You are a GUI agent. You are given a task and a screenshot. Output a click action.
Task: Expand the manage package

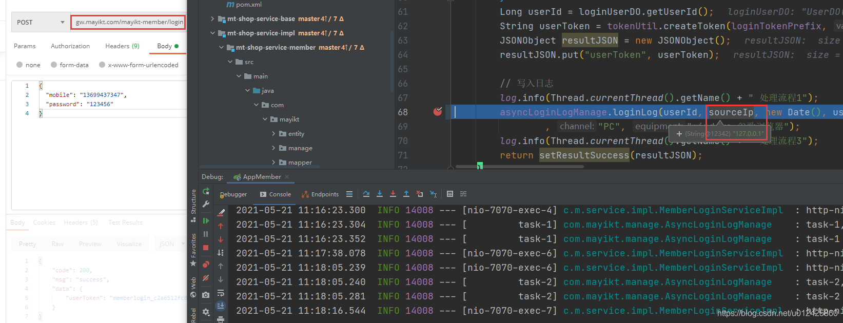(274, 148)
